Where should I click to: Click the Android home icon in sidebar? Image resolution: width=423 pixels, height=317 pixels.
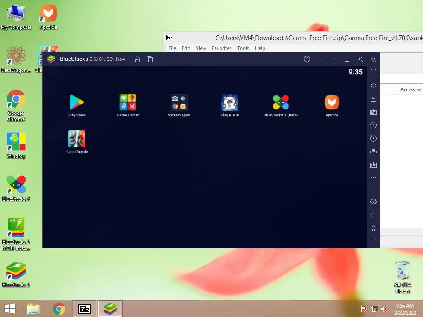(373, 228)
